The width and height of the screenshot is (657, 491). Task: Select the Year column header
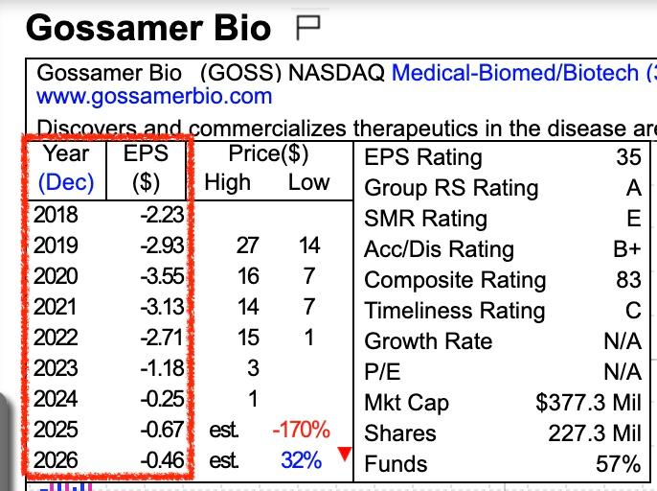66,153
